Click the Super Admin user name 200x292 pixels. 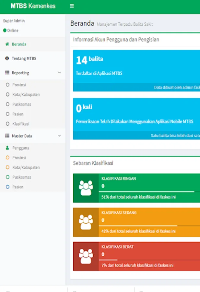pyautogui.click(x=14, y=21)
